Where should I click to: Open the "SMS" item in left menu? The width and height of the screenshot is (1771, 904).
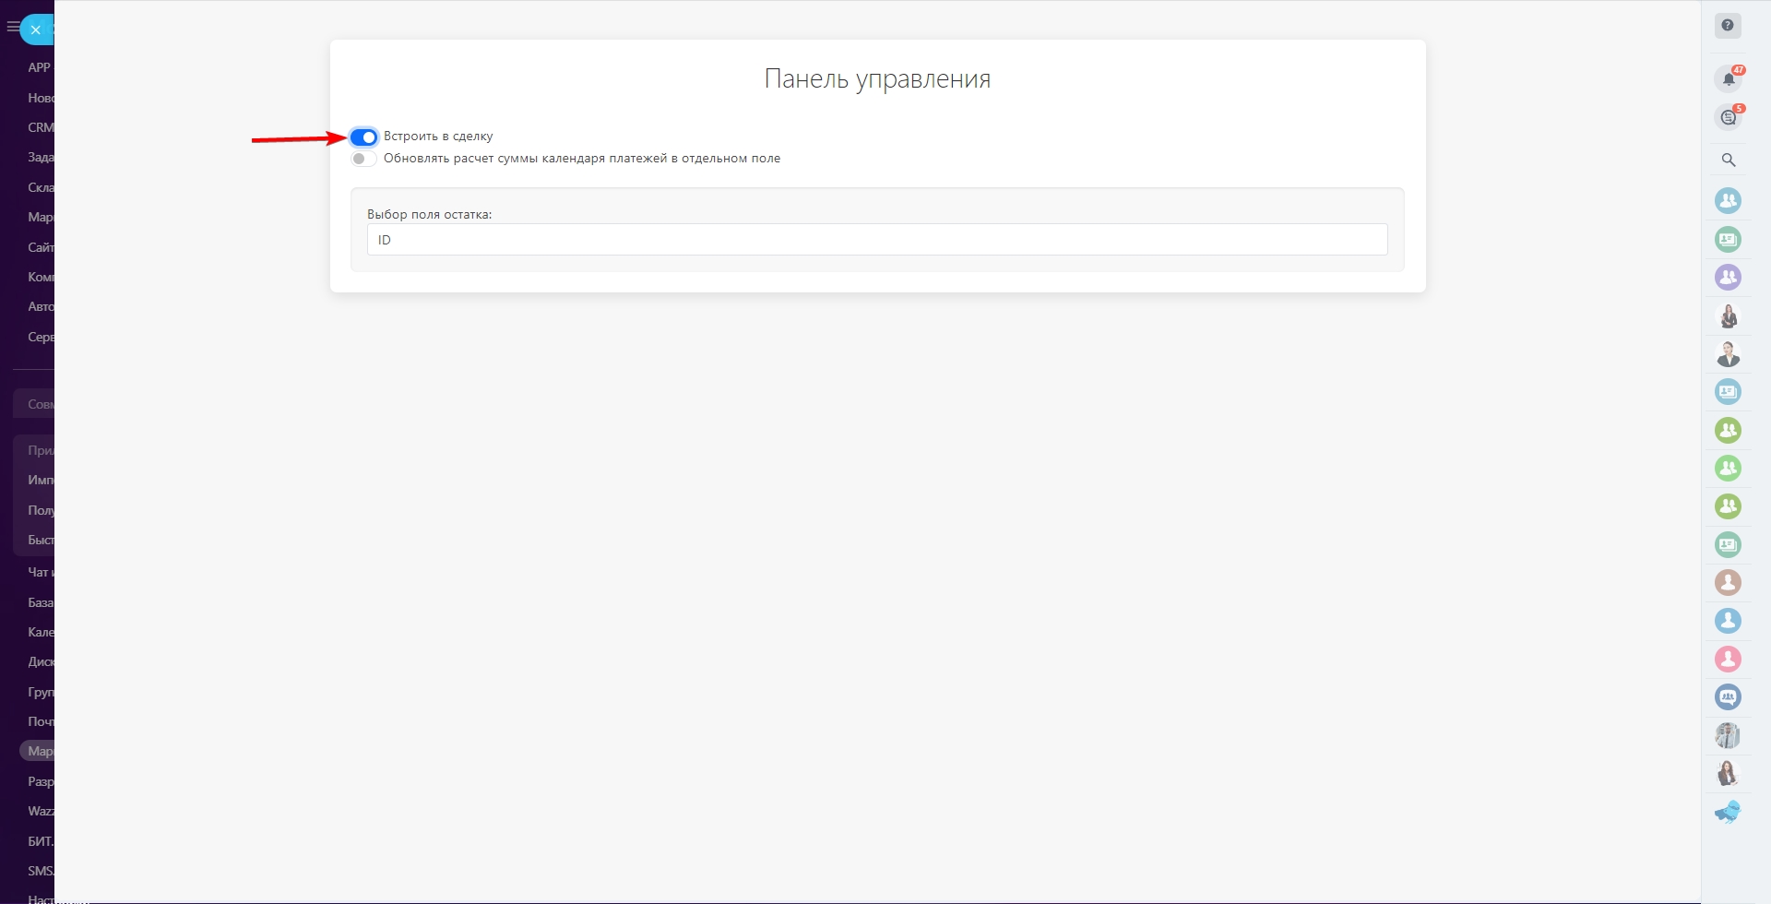[x=41, y=871]
